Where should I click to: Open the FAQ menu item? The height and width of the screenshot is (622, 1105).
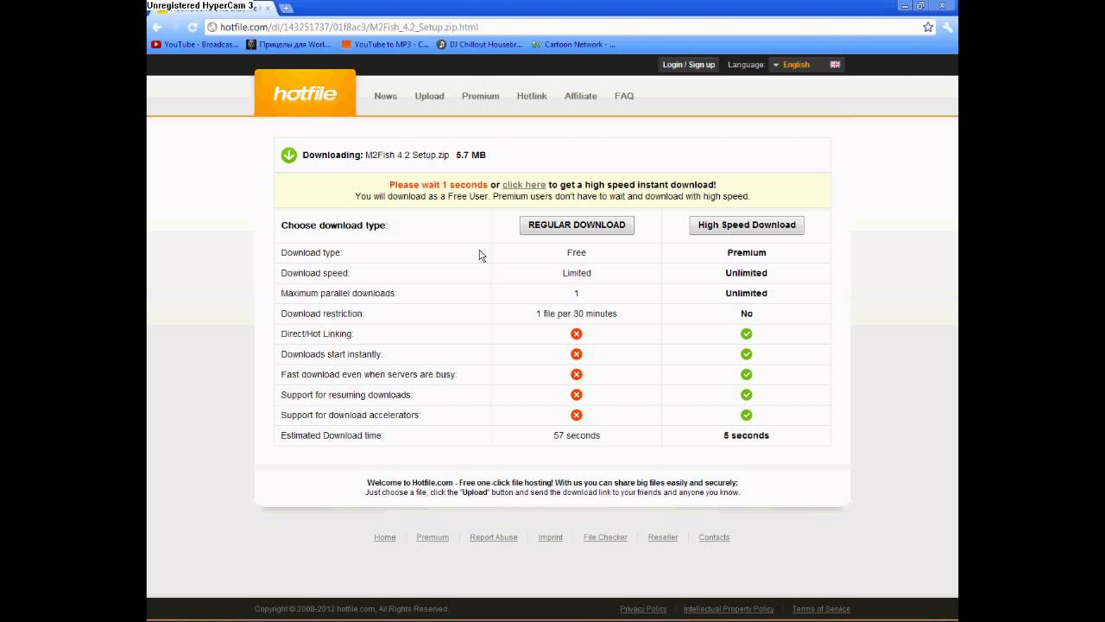point(624,96)
